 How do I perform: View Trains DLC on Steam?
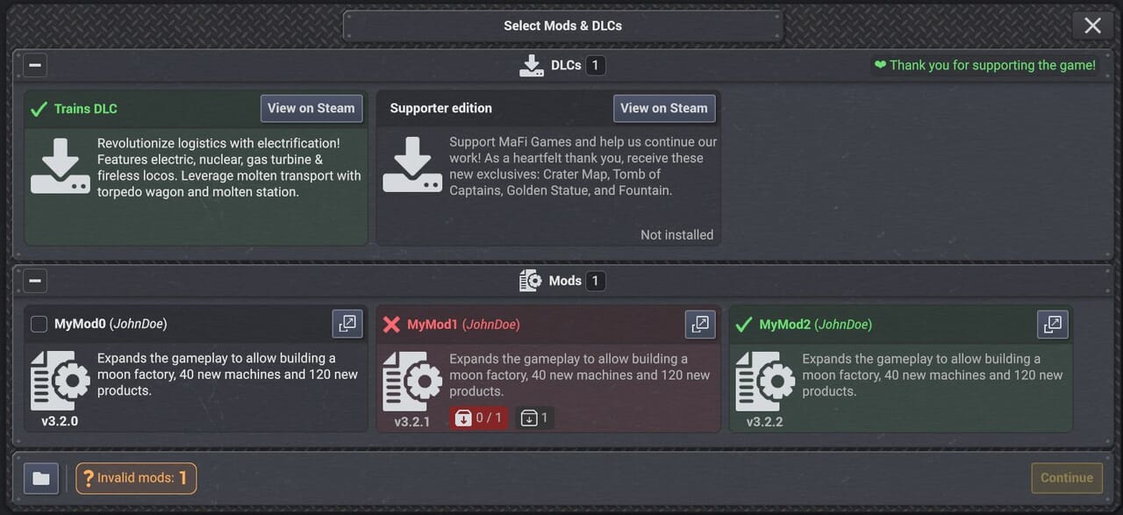(311, 108)
